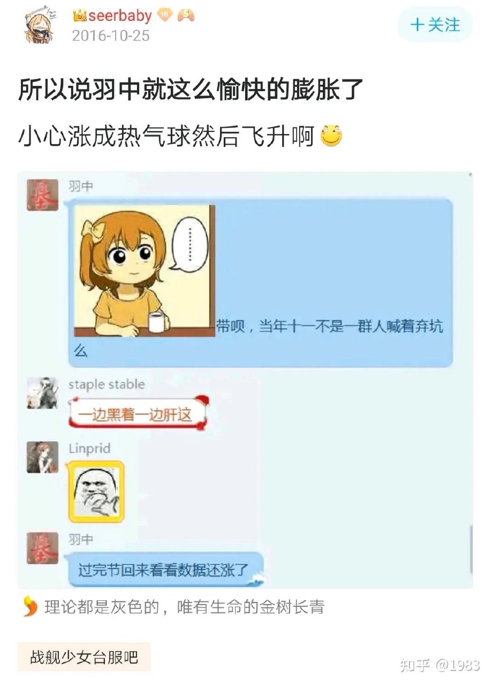This screenshot has height=686, width=493.
Task: Tap the lower 羽中 avatar in the chat
Action: (42, 548)
